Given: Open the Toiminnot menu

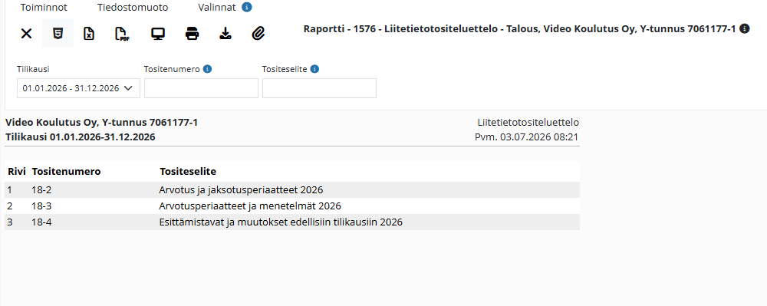Looking at the screenshot, I should (44, 8).
